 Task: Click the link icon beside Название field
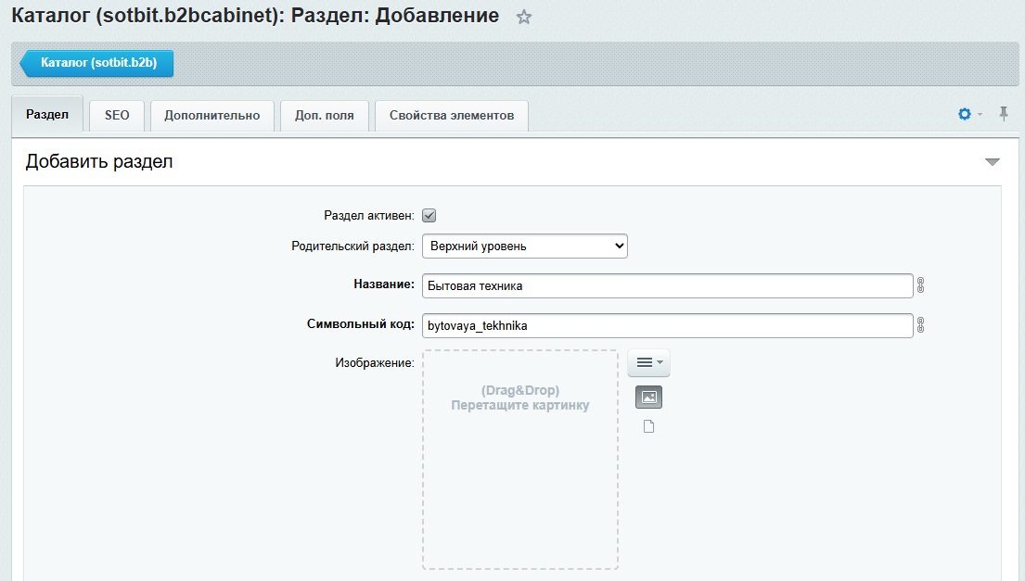[x=920, y=285]
